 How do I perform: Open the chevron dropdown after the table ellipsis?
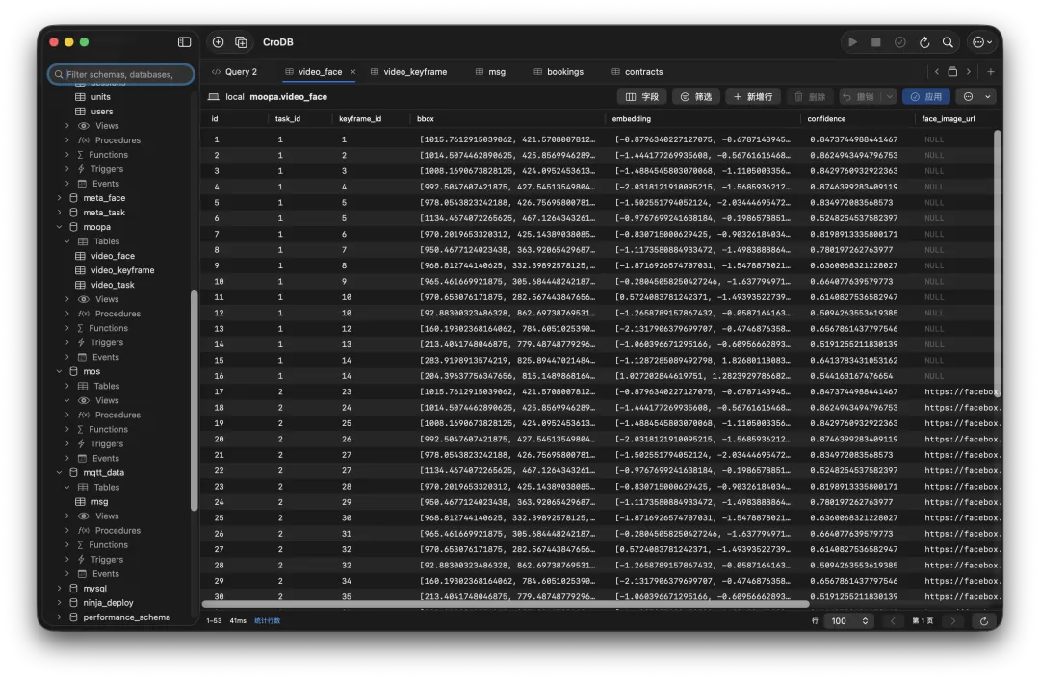tap(988, 97)
